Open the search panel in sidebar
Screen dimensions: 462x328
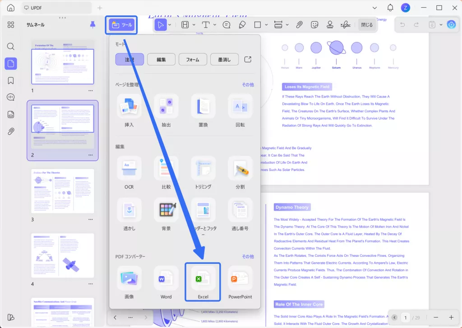coord(11,46)
